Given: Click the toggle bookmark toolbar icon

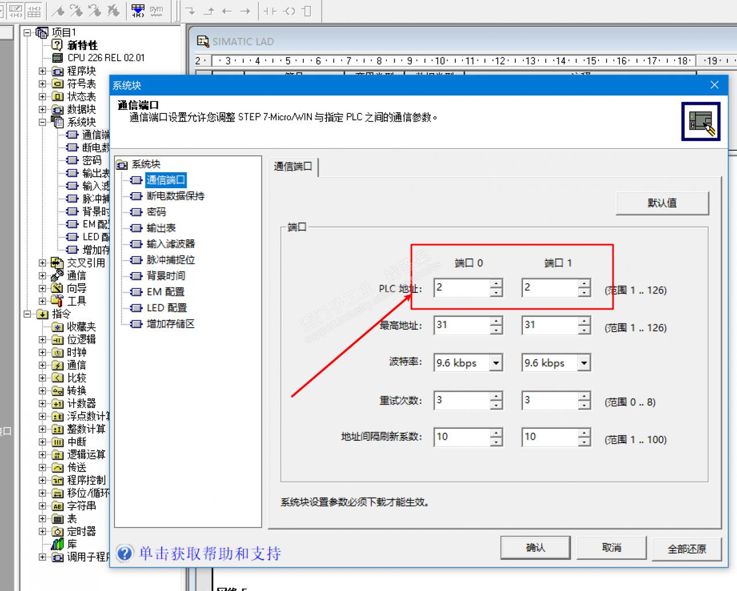Looking at the screenshot, I should tap(58, 10).
